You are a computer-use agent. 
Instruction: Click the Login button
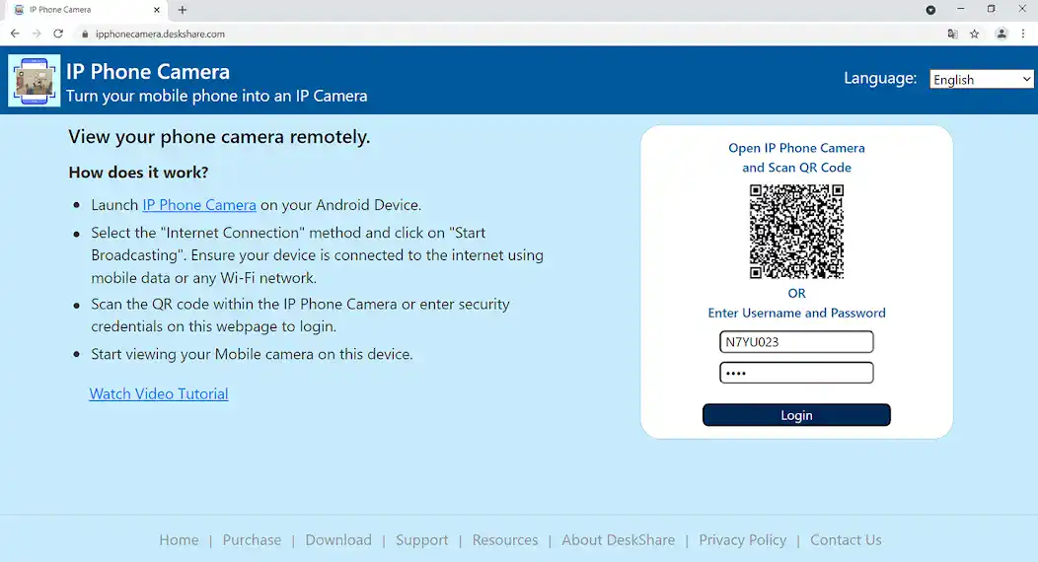tap(796, 415)
